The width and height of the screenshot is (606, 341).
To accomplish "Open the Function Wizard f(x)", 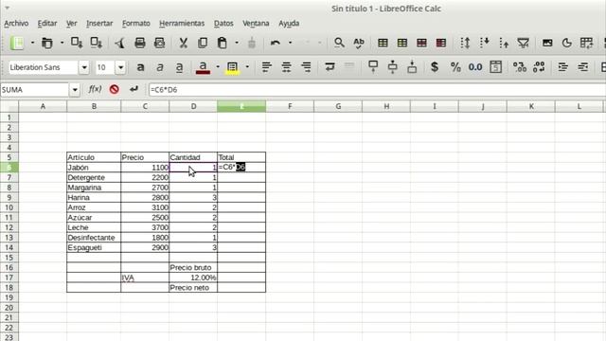I will (x=95, y=90).
